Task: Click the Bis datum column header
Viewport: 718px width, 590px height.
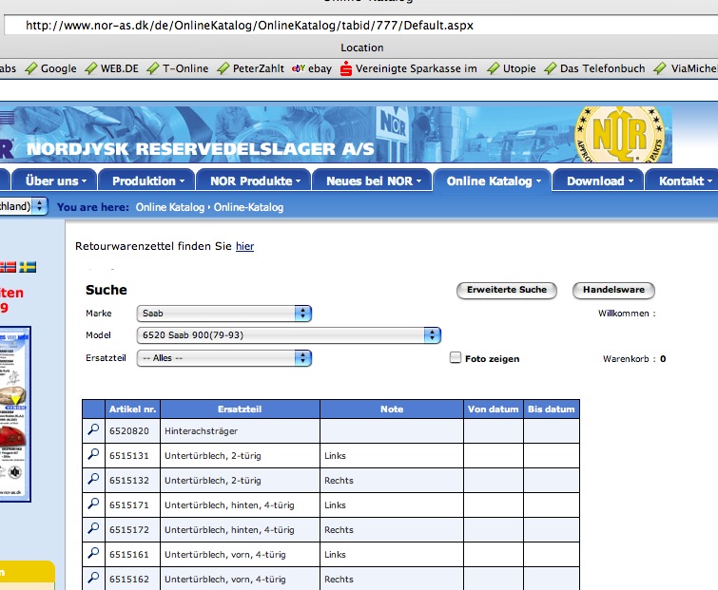Action: (x=552, y=409)
